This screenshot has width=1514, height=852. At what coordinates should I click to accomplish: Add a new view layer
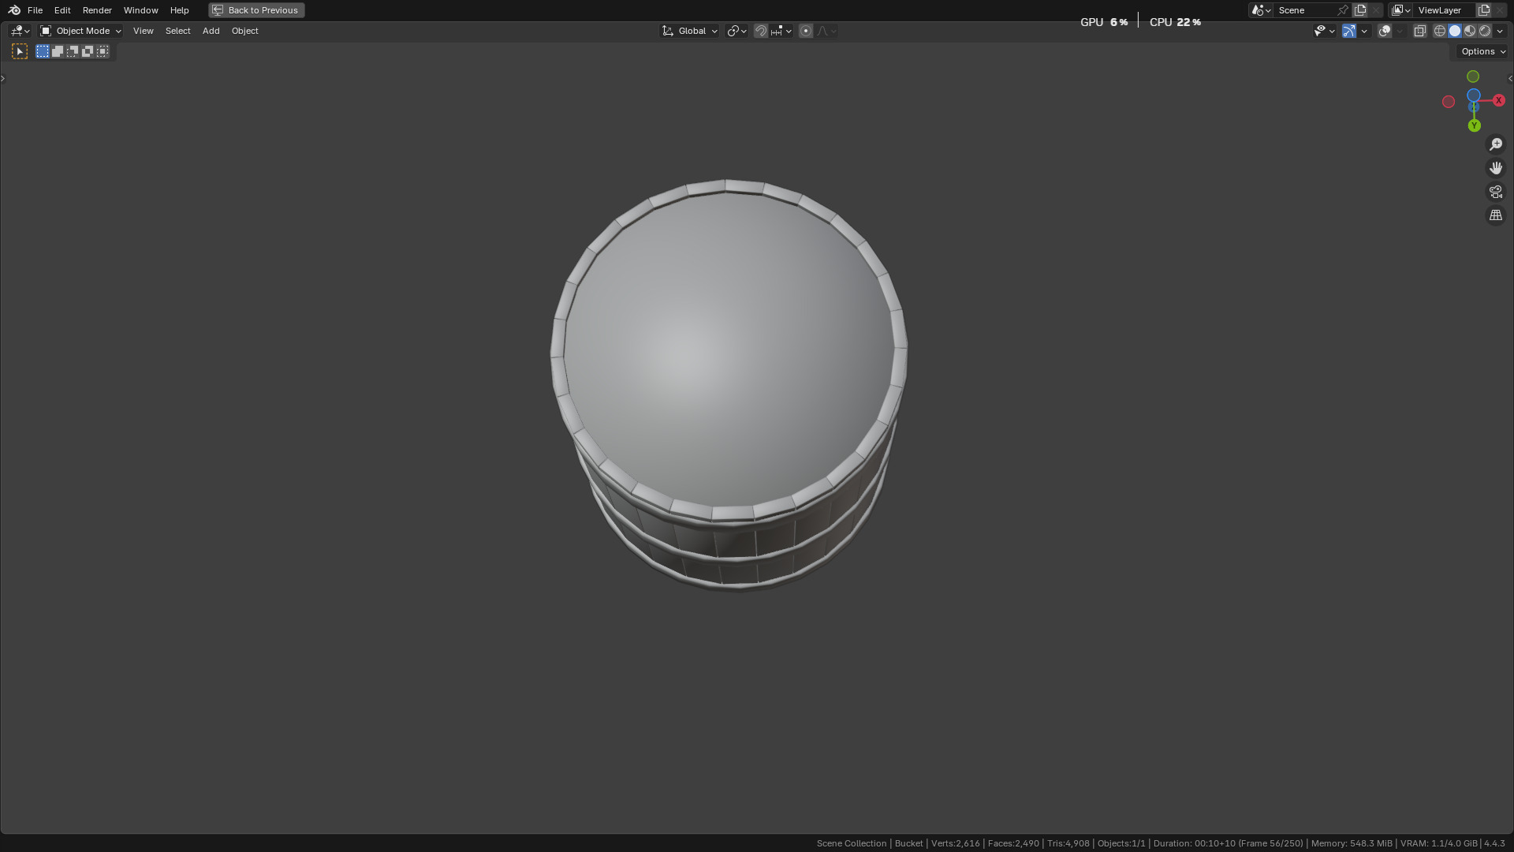(x=1484, y=10)
